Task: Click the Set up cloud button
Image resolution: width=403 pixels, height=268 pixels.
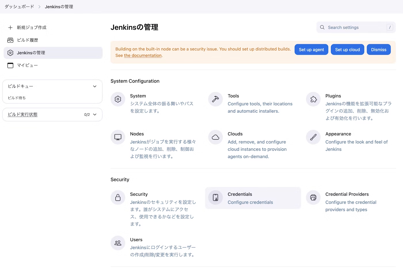Action: click(x=347, y=50)
